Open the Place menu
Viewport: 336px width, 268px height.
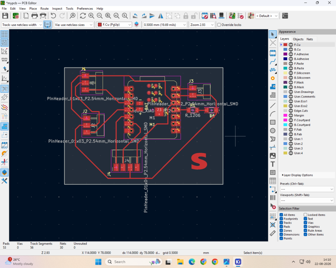[33, 9]
